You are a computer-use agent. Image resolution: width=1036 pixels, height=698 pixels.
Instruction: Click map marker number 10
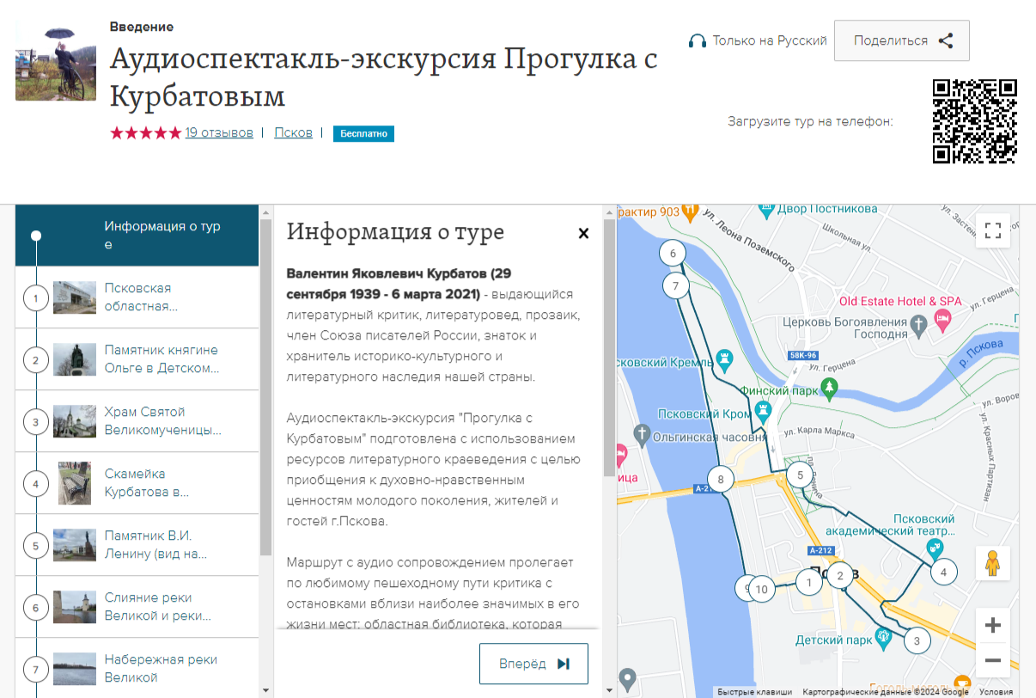pos(761,590)
